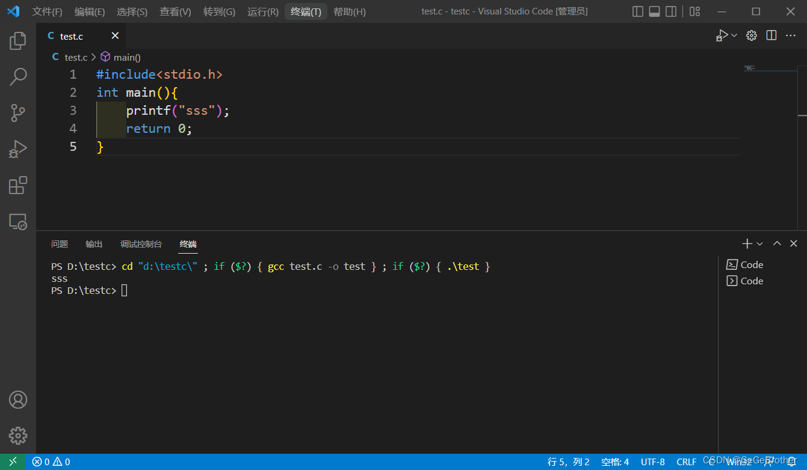Open the Remote Explorer view
Viewport: 807px width, 470px height.
(x=18, y=222)
